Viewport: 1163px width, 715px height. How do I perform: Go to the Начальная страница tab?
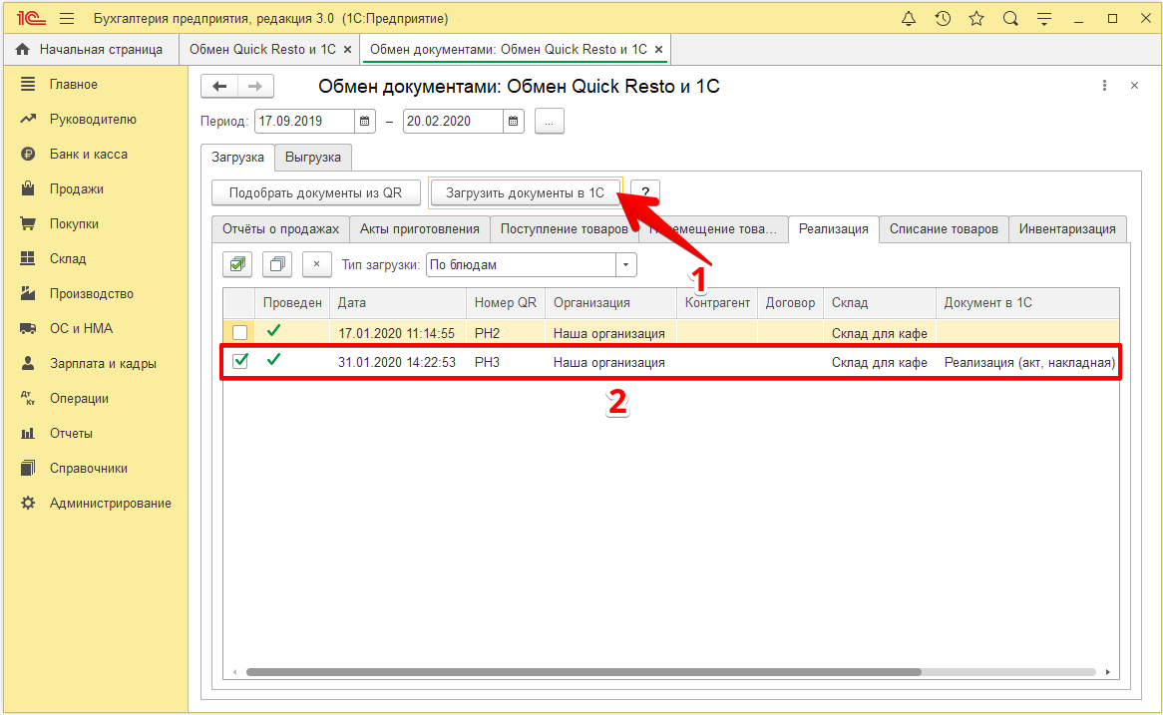coord(90,50)
